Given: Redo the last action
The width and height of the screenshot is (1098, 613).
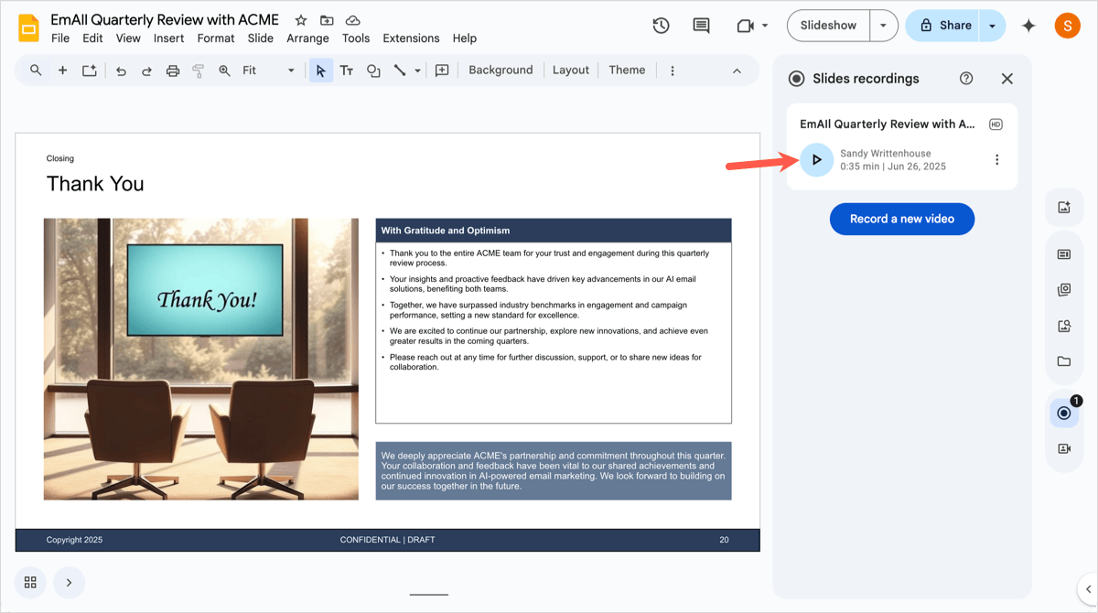Looking at the screenshot, I should click(146, 70).
